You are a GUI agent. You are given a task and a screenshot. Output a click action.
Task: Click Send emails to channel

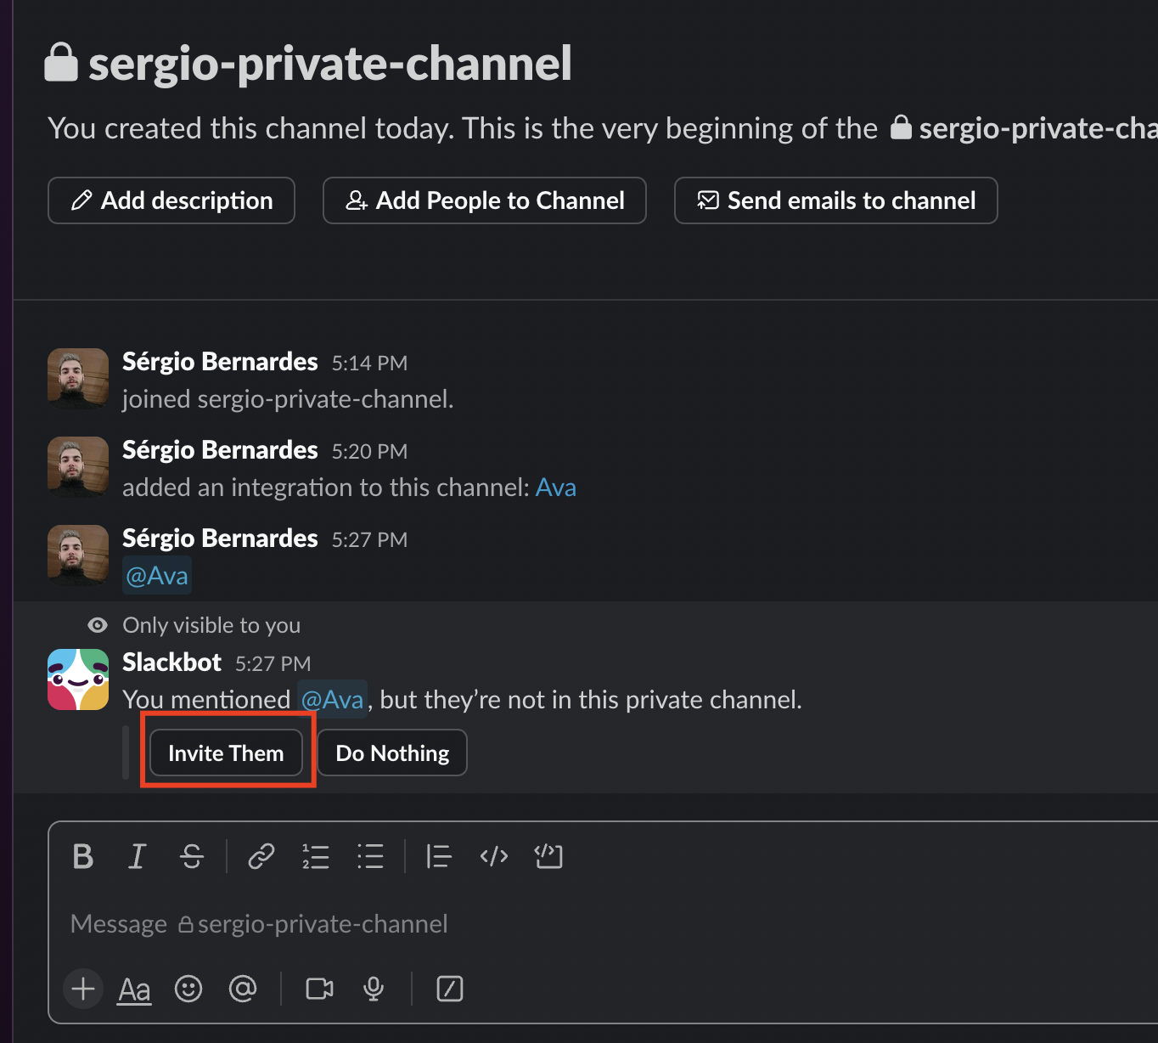point(836,200)
